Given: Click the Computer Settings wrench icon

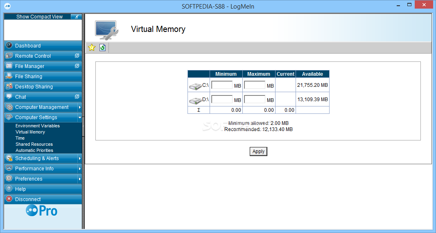Looking at the screenshot, I should click(x=9, y=117).
